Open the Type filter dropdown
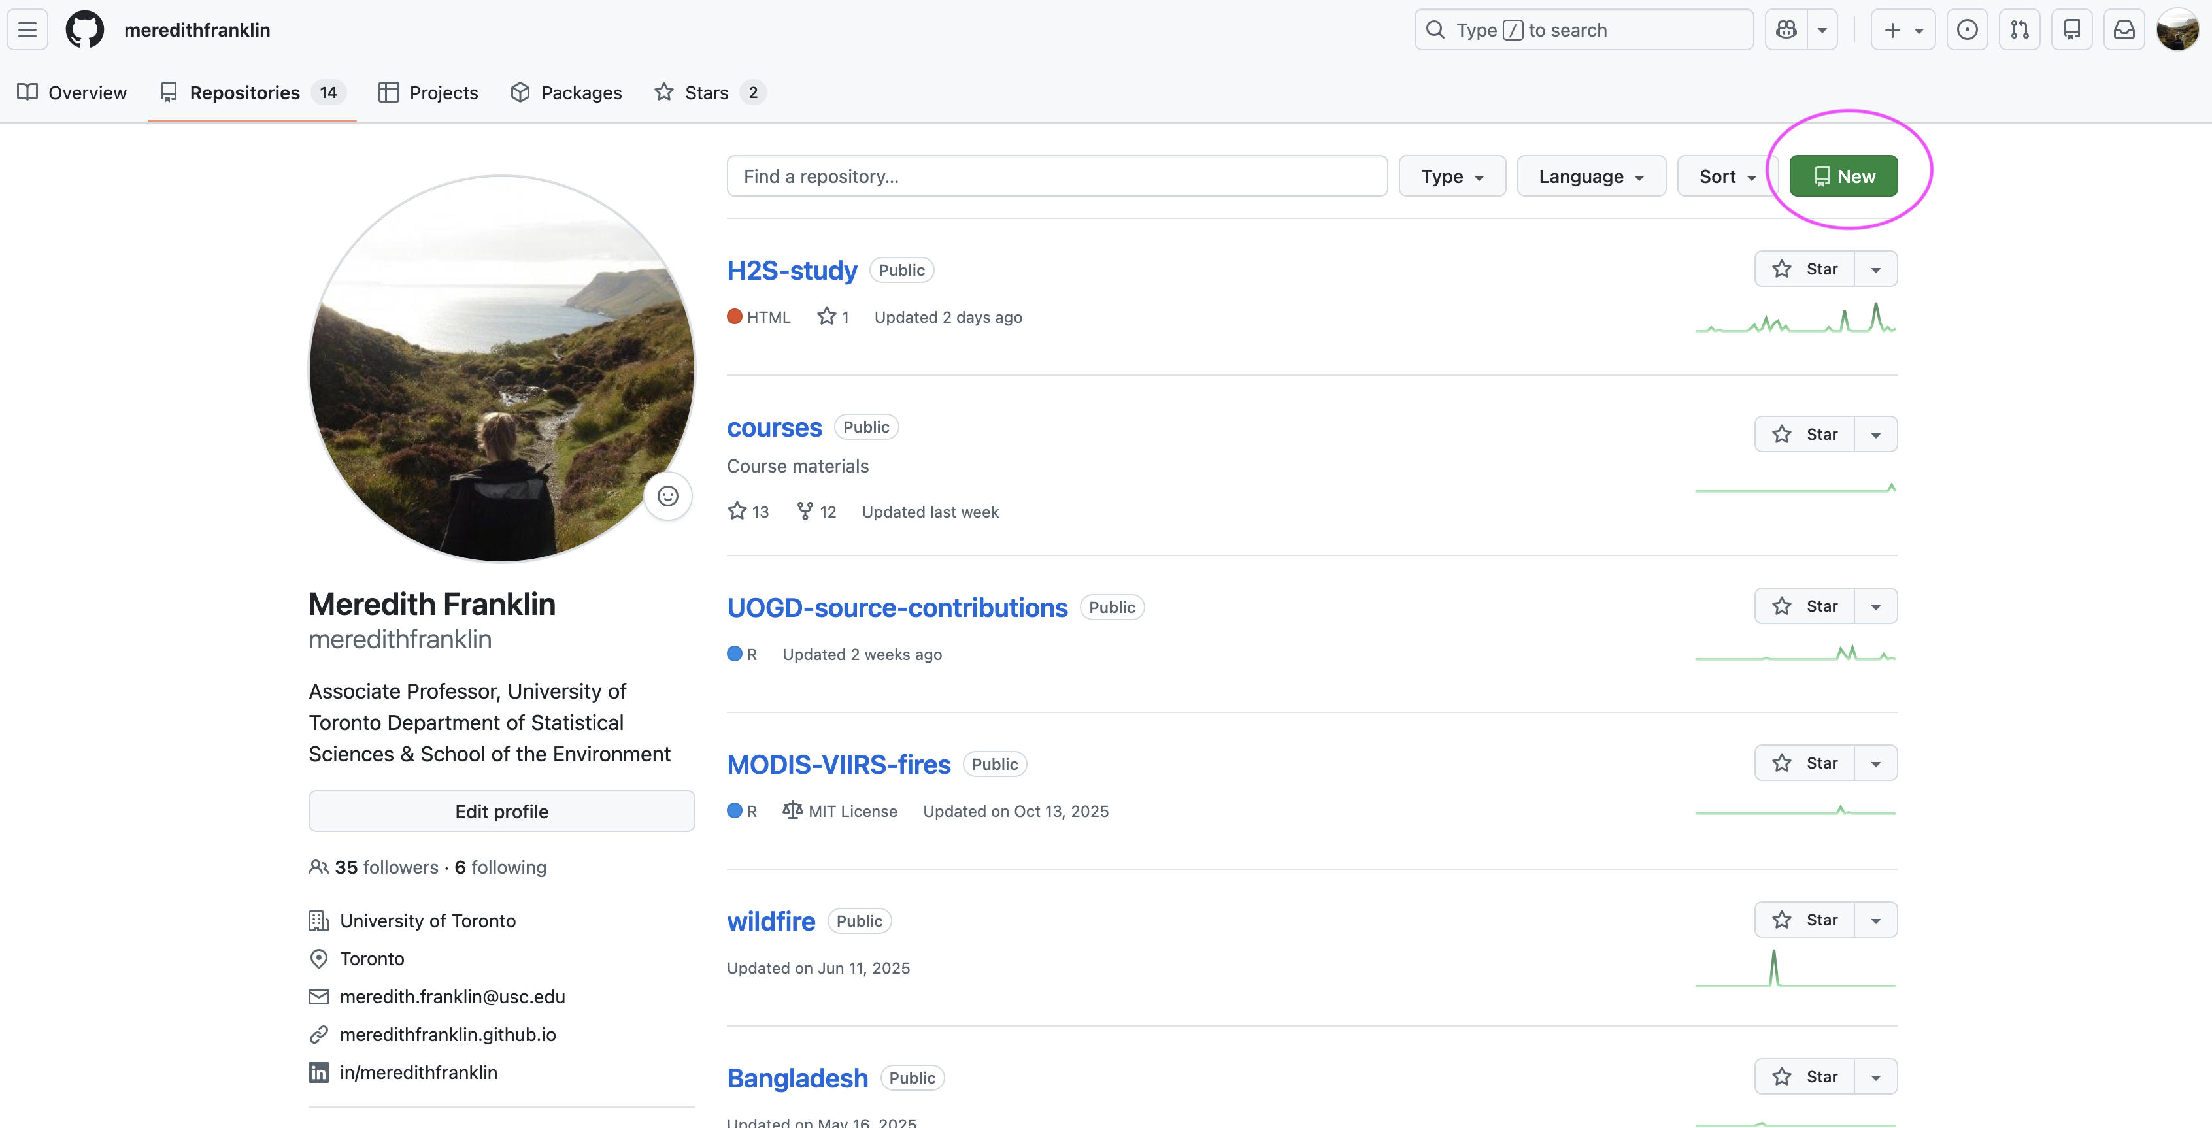2212x1128 pixels. click(1451, 176)
